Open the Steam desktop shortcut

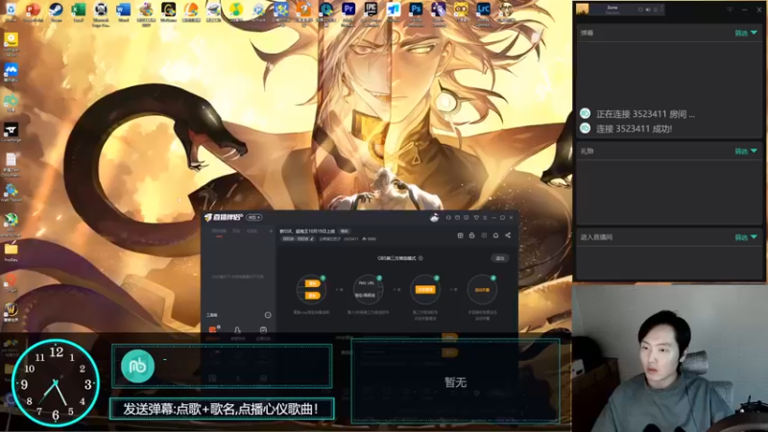click(56, 10)
